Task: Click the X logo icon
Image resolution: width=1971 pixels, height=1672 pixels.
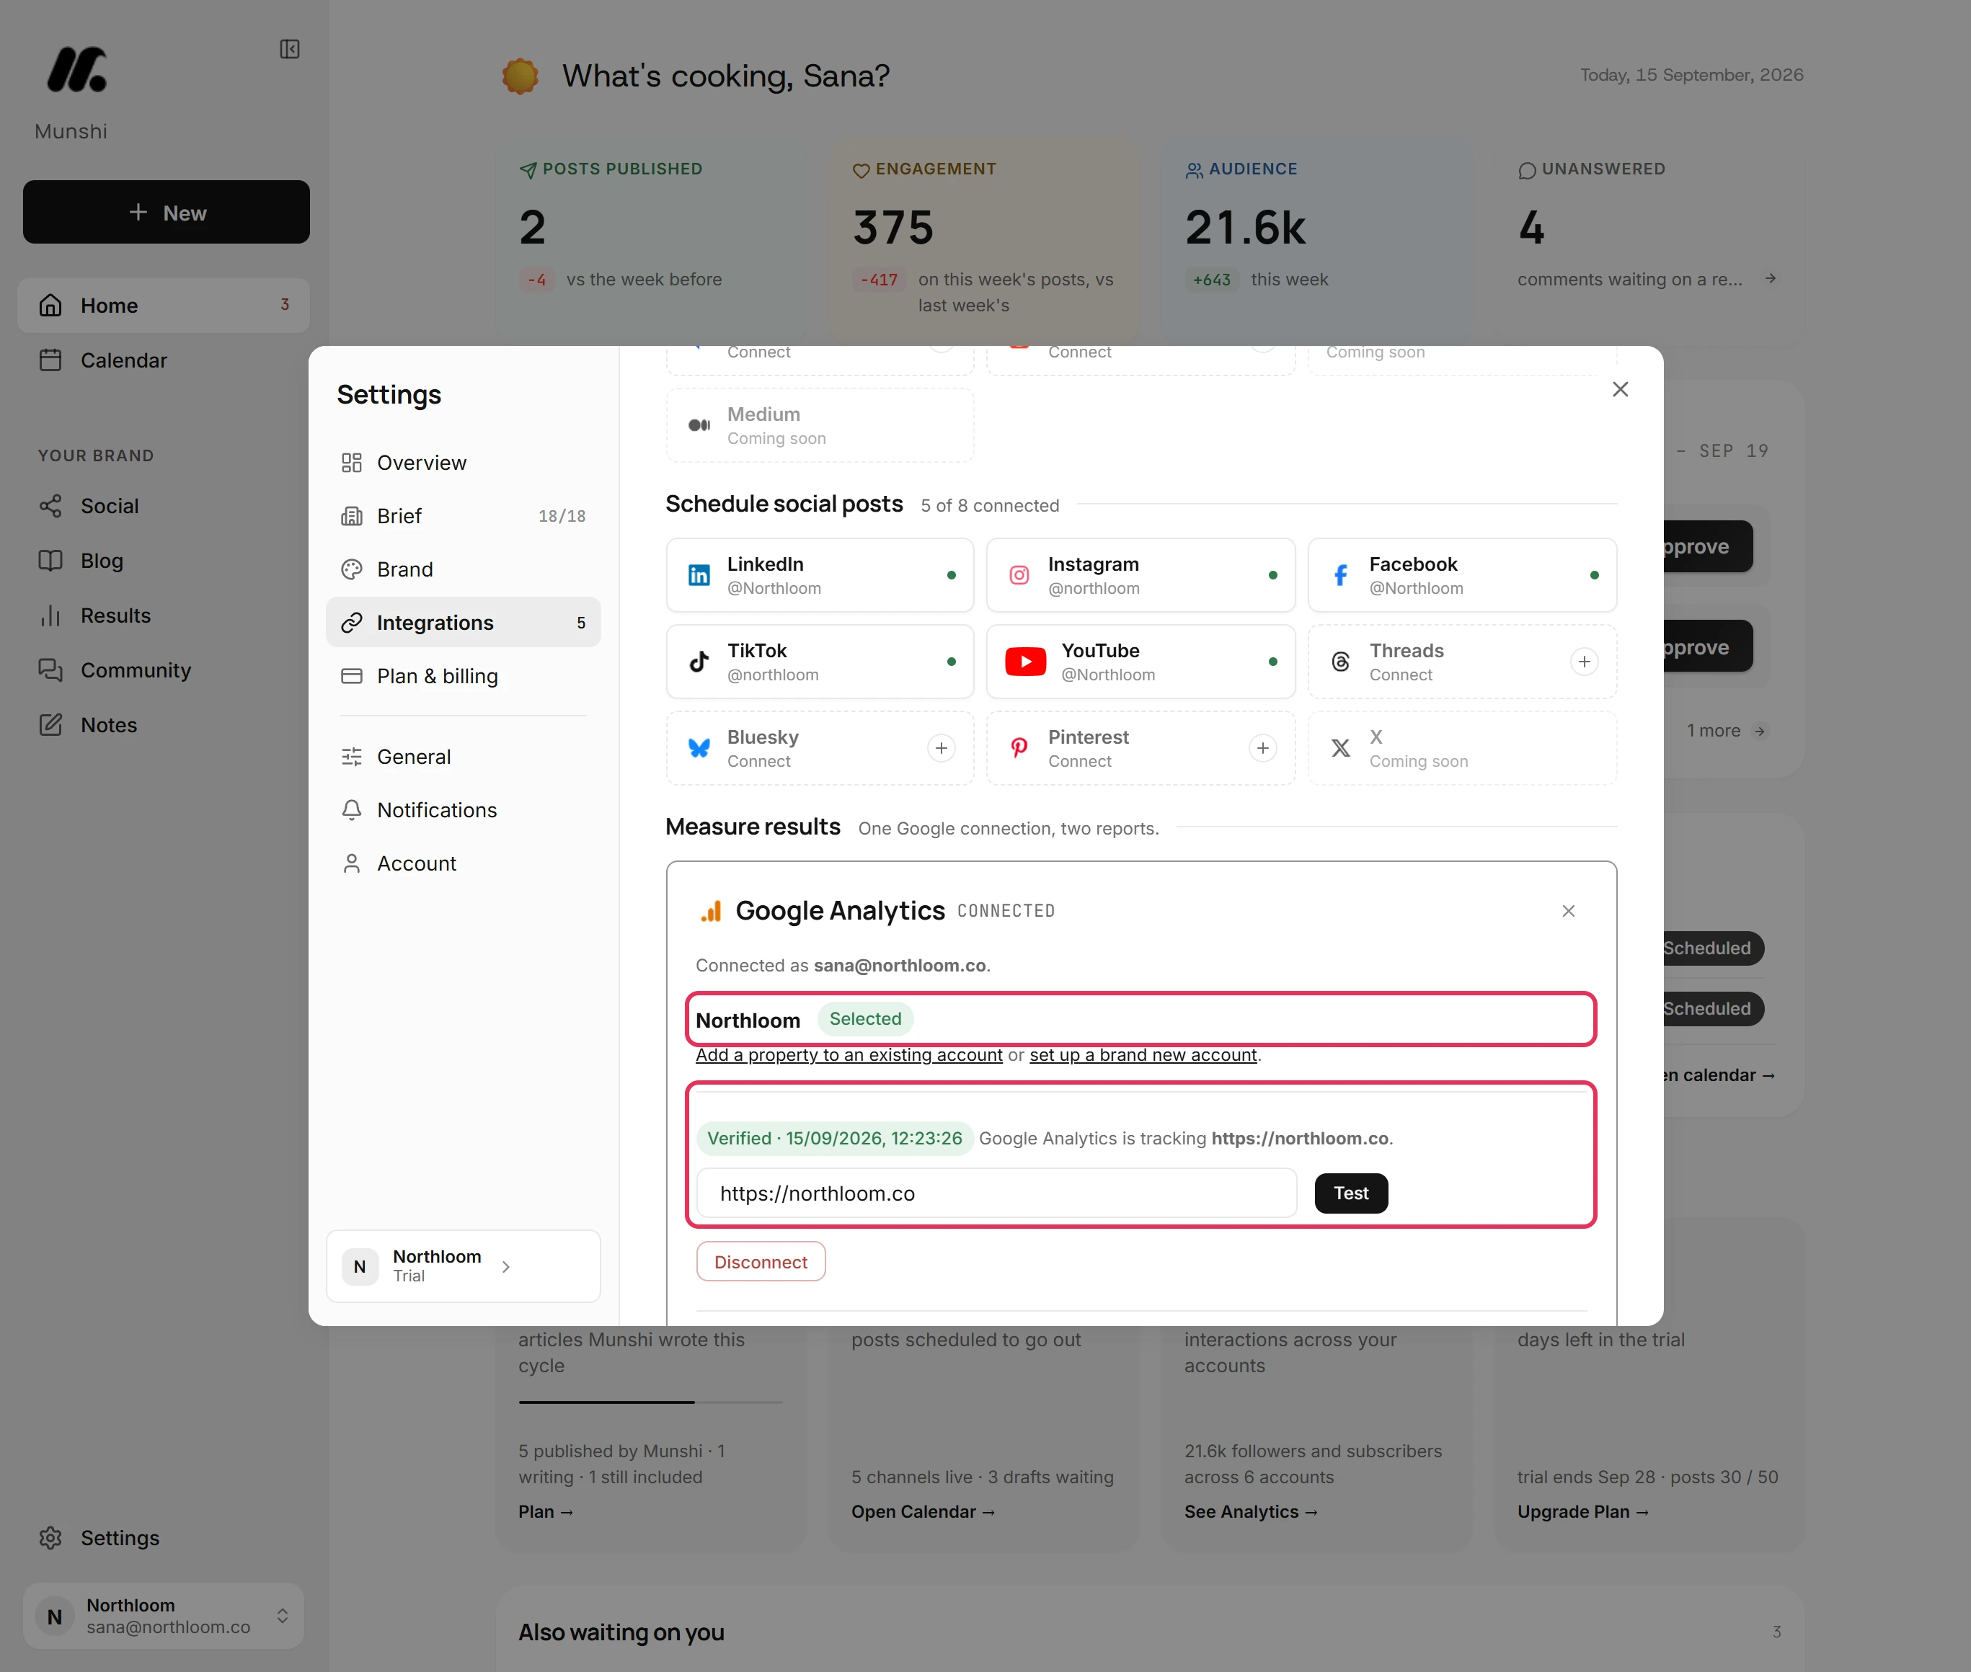Action: tap(1340, 748)
